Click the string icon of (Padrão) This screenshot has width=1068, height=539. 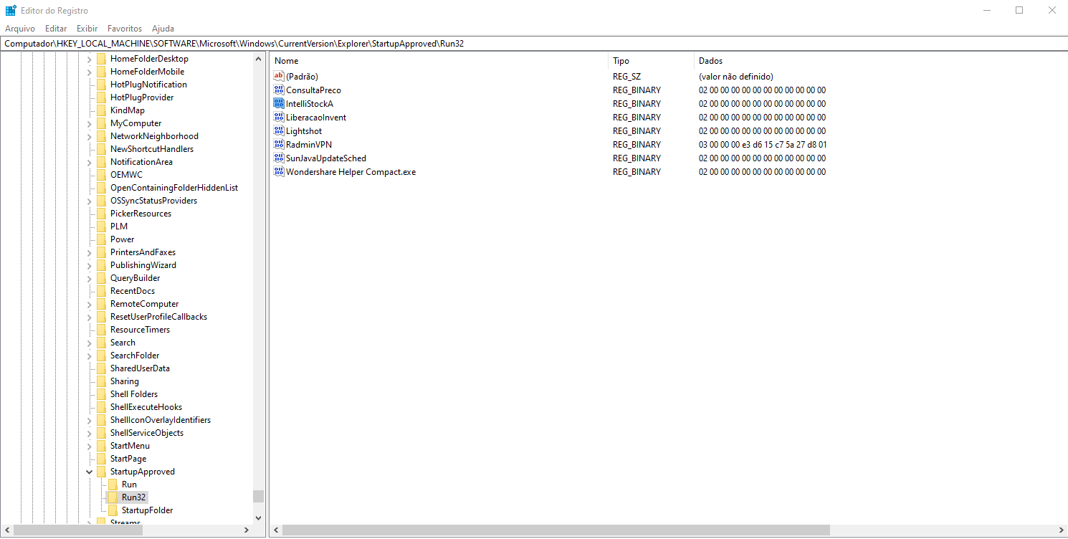click(279, 77)
